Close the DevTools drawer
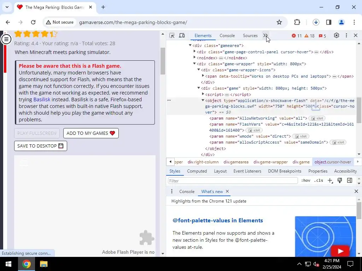 click(356, 191)
